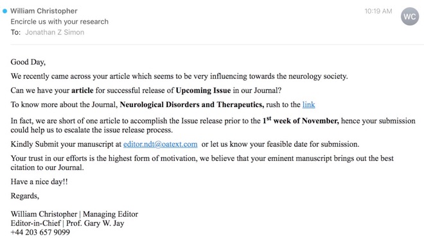The height and width of the screenshot is (238, 424).
Task: Click the subject Encircle us with your research
Action: pos(60,22)
